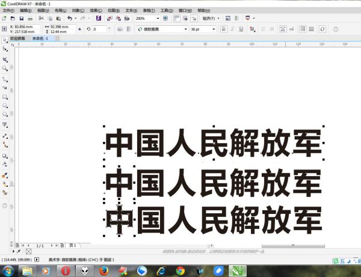The width and height of the screenshot is (361, 277).
Task: Select the 页 1 page tab
Action: [73, 246]
